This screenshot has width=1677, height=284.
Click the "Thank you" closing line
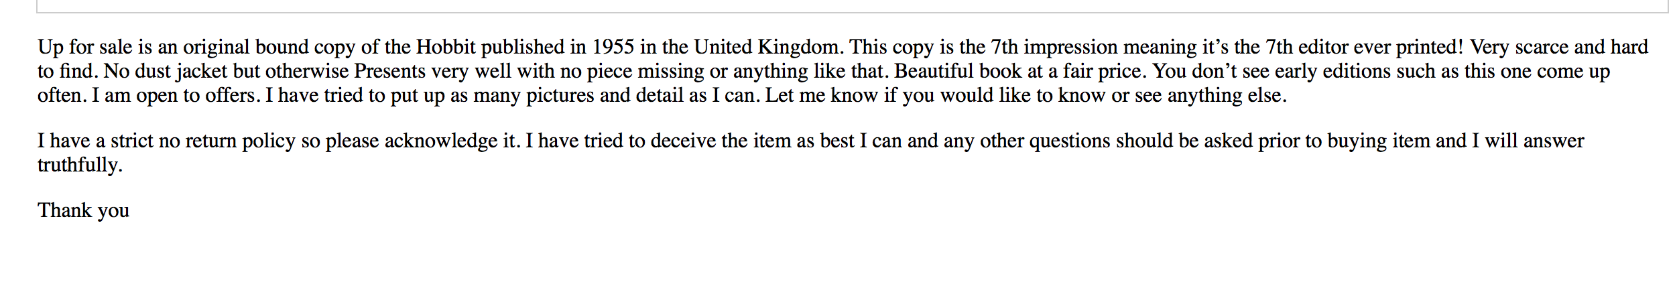[84, 211]
